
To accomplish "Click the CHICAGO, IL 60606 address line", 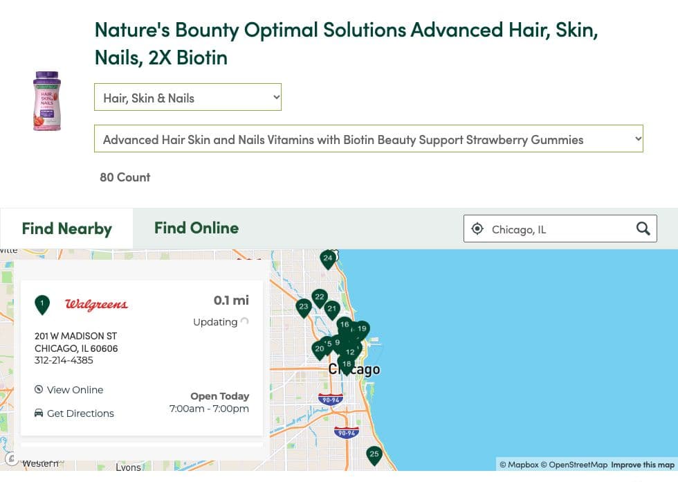I will click(x=76, y=348).
